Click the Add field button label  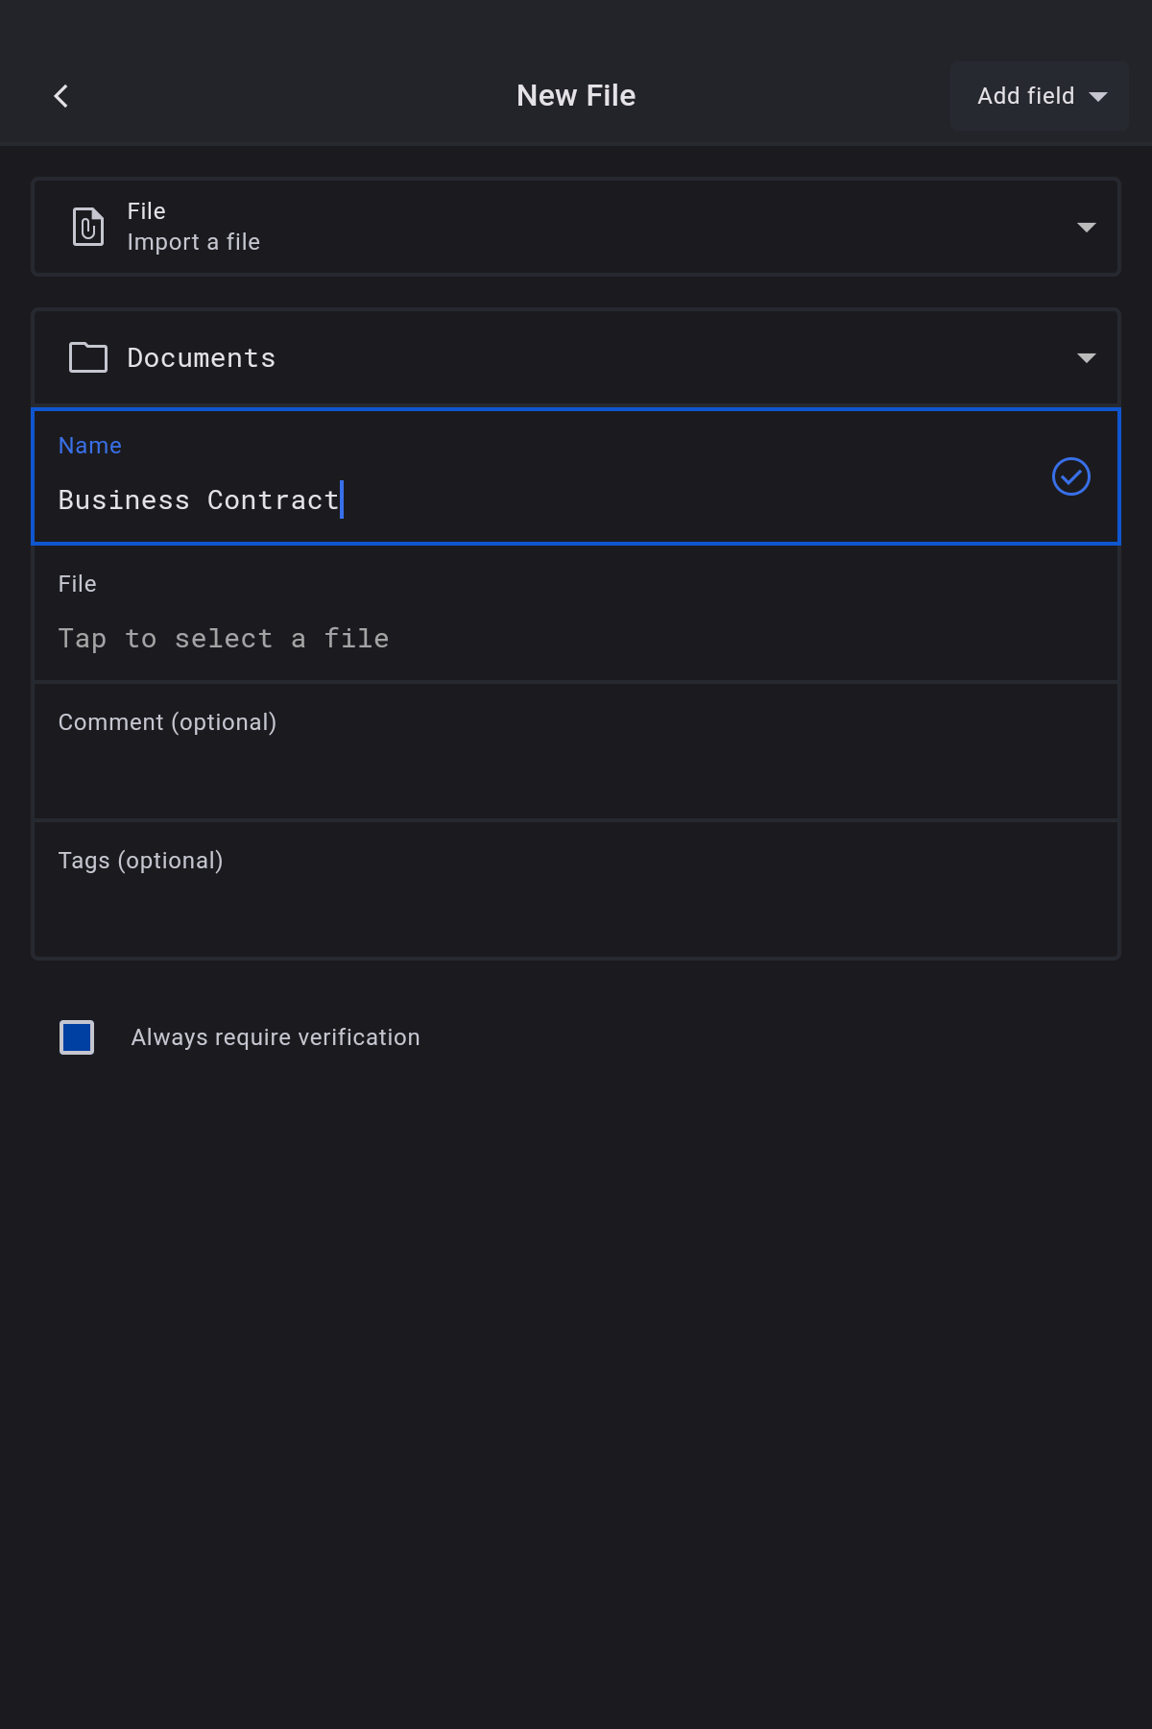click(x=1025, y=96)
